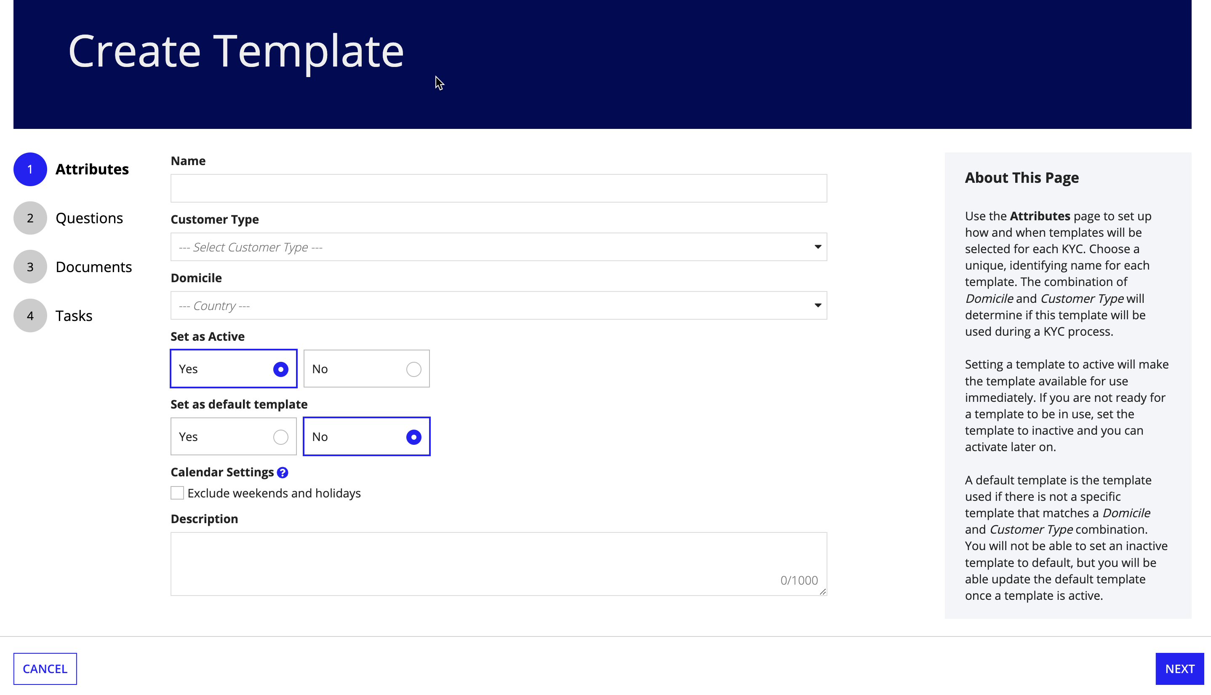Click the help icon next to Calendar Settings
This screenshot has width=1211, height=695.
(x=282, y=472)
